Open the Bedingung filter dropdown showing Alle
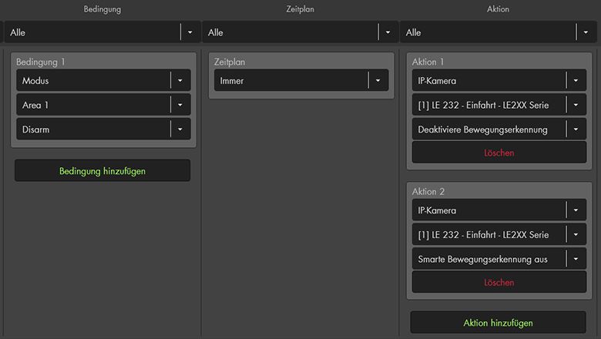 (x=102, y=32)
